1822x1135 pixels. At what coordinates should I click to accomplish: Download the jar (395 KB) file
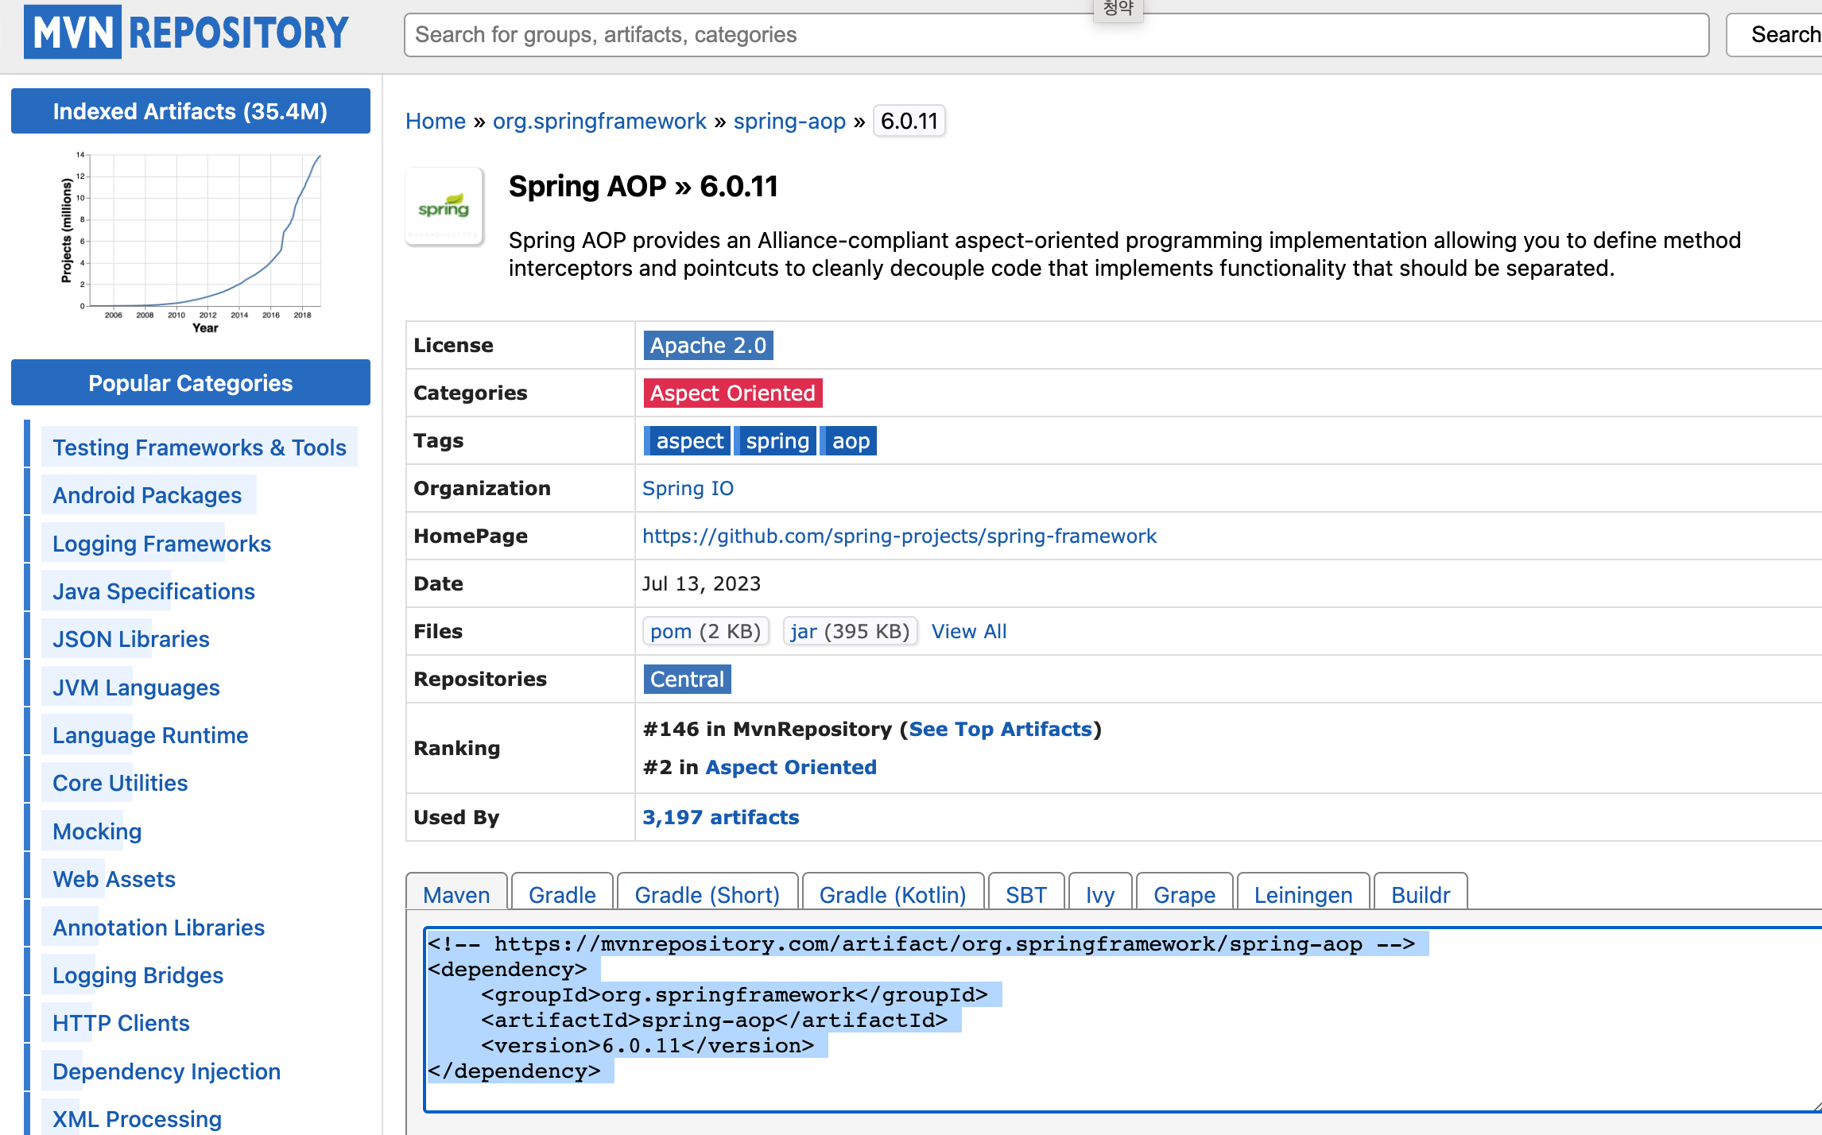click(x=849, y=632)
